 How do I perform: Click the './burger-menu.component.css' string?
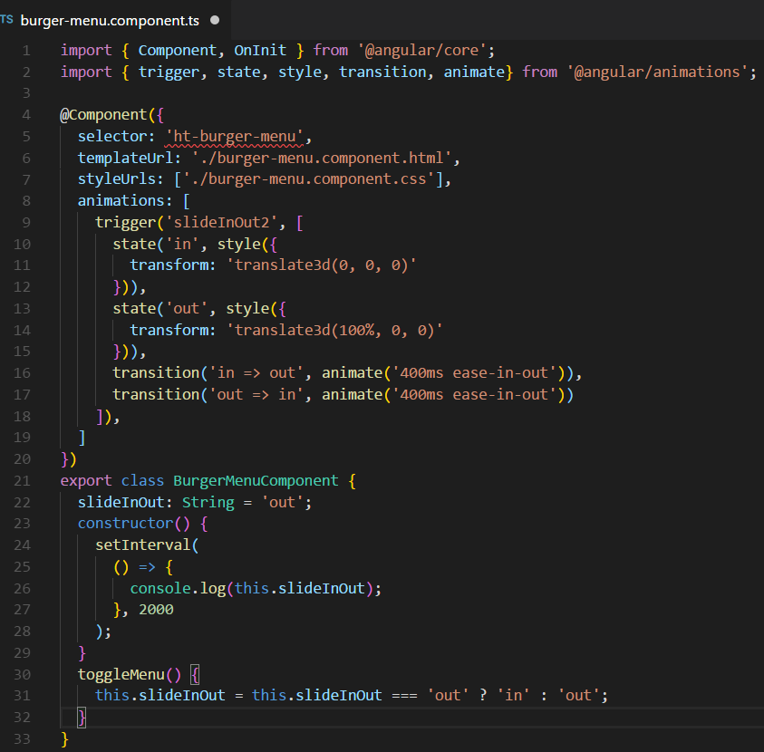pos(308,179)
